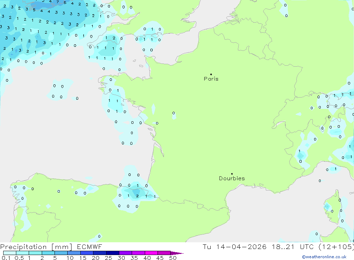Pick the 5–10 mm legend color swatch

coord(61,253)
